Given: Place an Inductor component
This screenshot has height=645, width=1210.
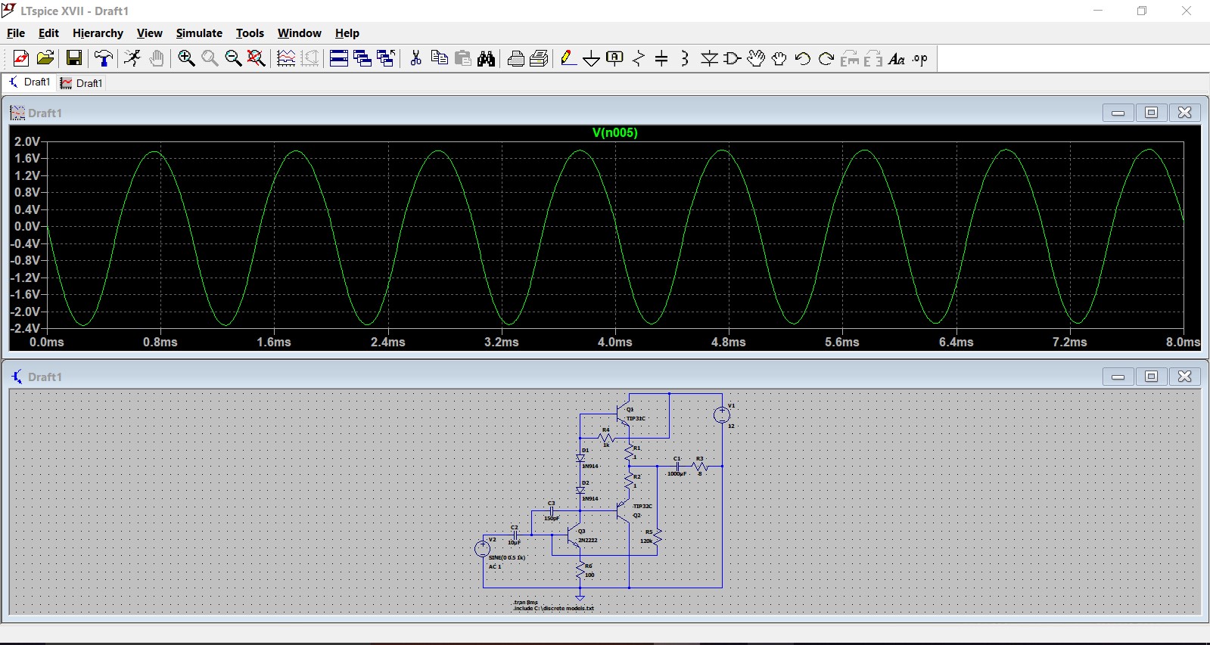Looking at the screenshot, I should point(685,58).
